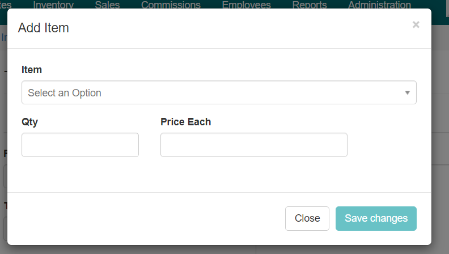Screen dimensions: 449x254
Task: Click the bold 'Item' field label
Action: 32,70
